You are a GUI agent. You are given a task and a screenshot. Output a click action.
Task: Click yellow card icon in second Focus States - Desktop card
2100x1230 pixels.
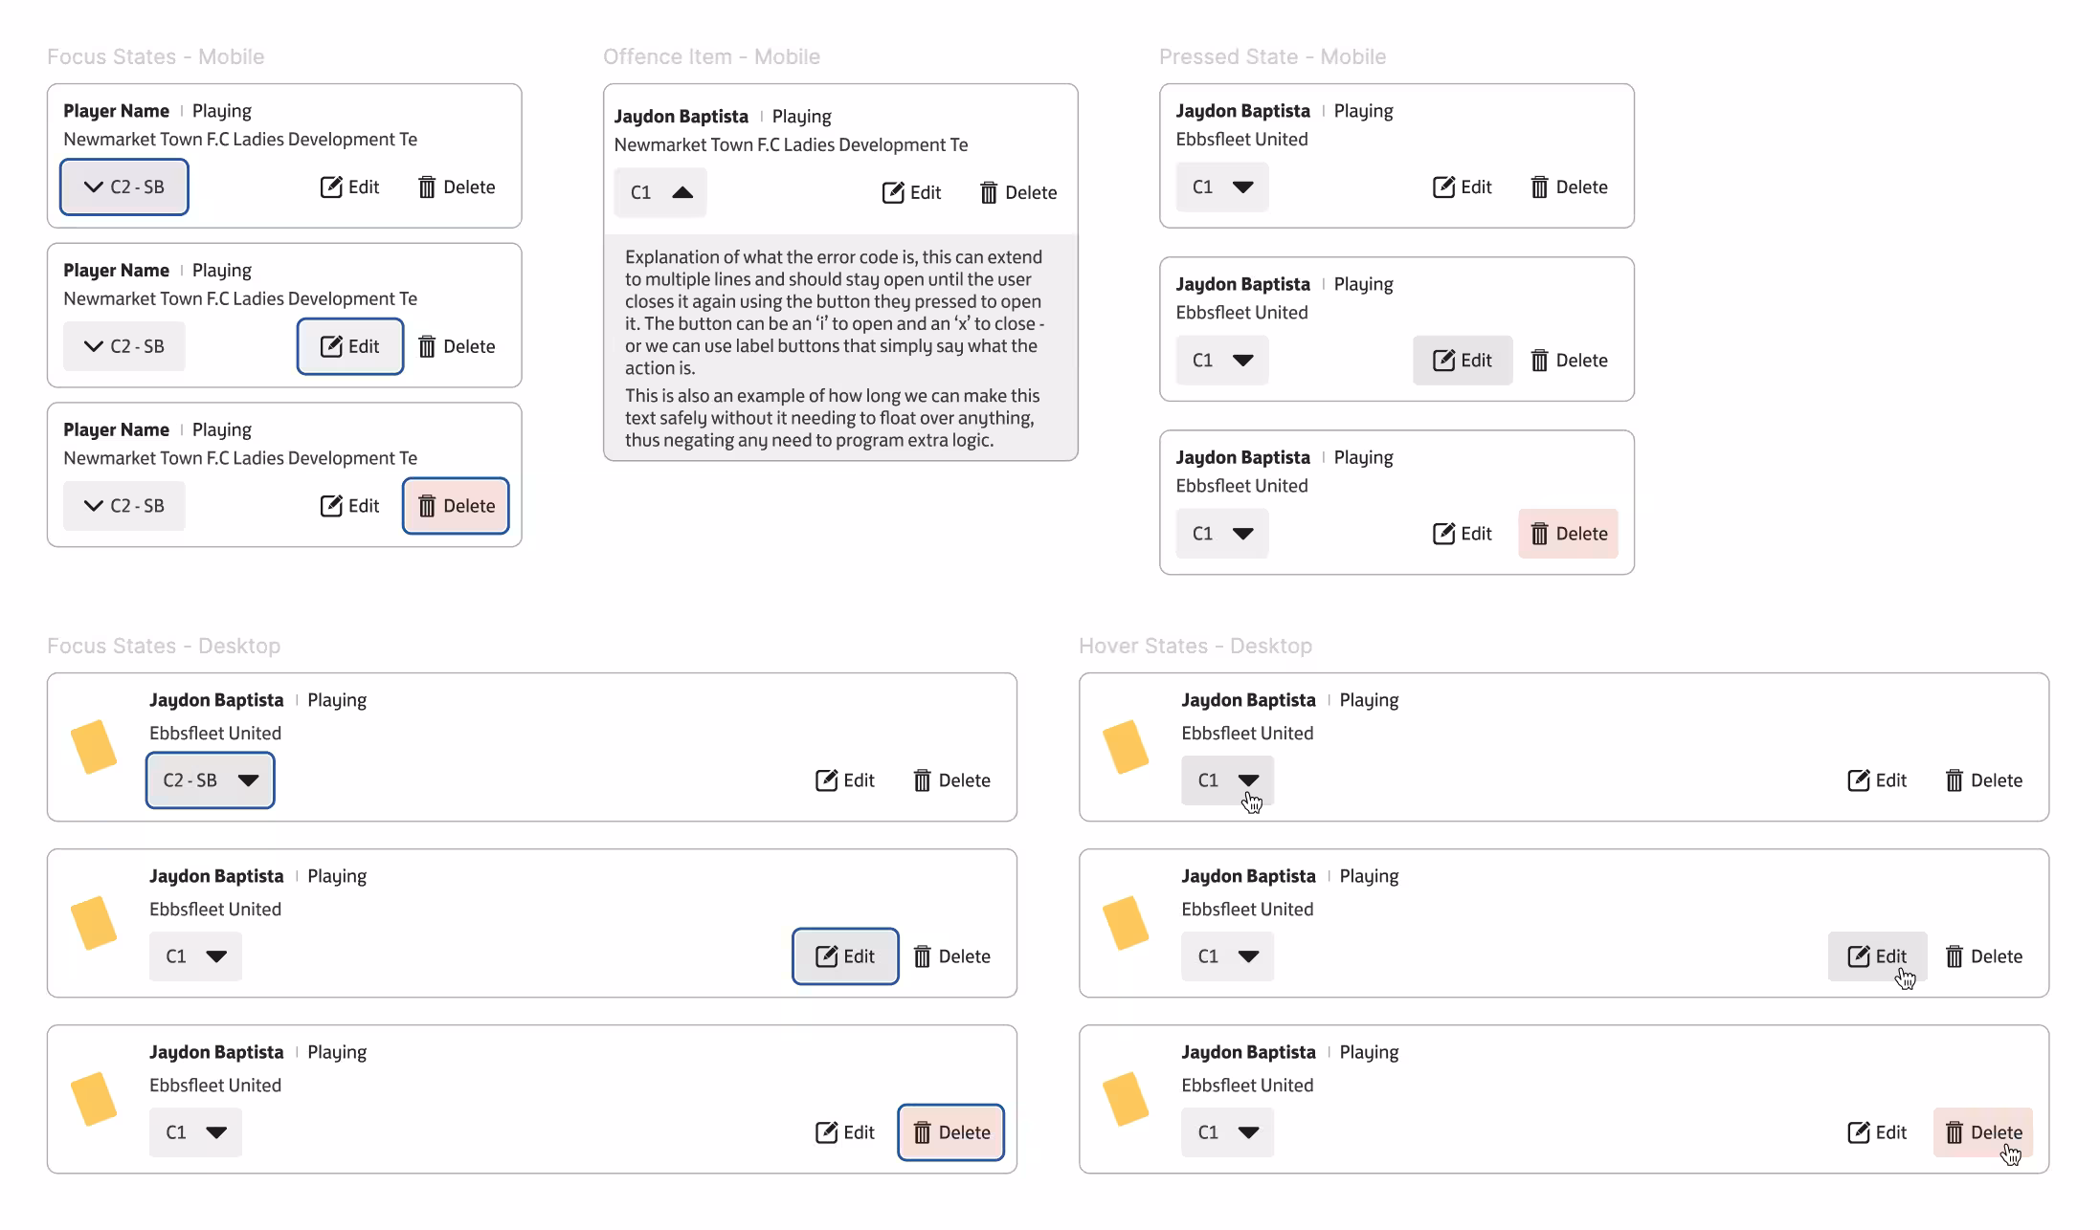point(94,922)
